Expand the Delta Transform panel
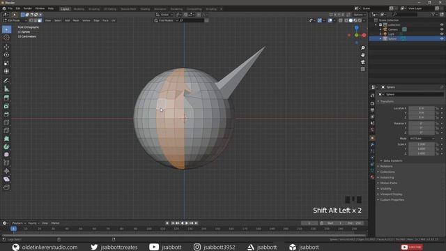Screen dimensions: 446x251 tap(392, 161)
